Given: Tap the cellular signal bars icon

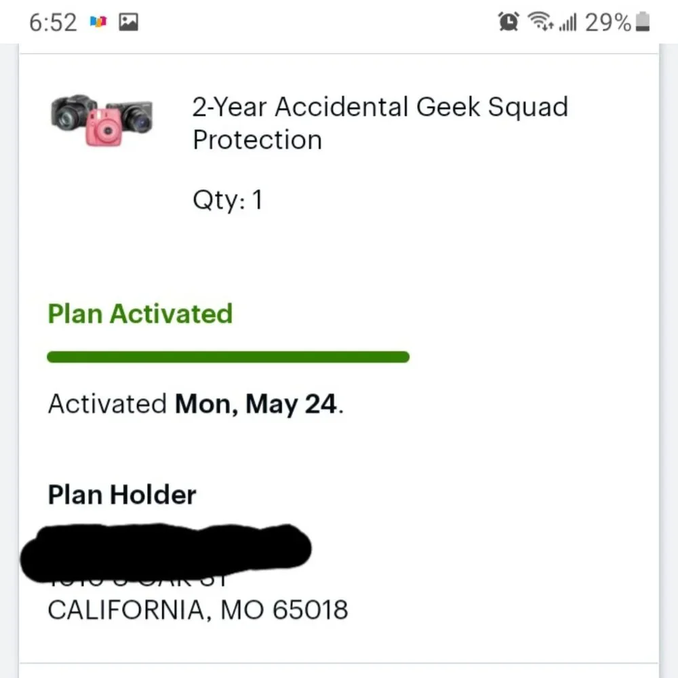Looking at the screenshot, I should (567, 22).
